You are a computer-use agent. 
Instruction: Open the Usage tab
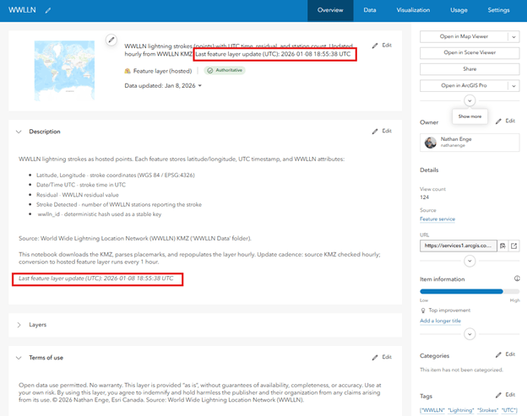coord(459,10)
